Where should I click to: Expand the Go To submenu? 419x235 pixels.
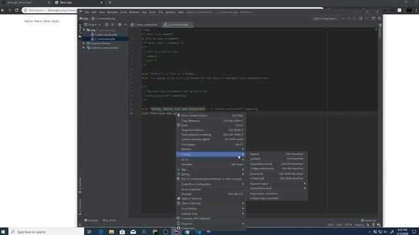point(211,159)
